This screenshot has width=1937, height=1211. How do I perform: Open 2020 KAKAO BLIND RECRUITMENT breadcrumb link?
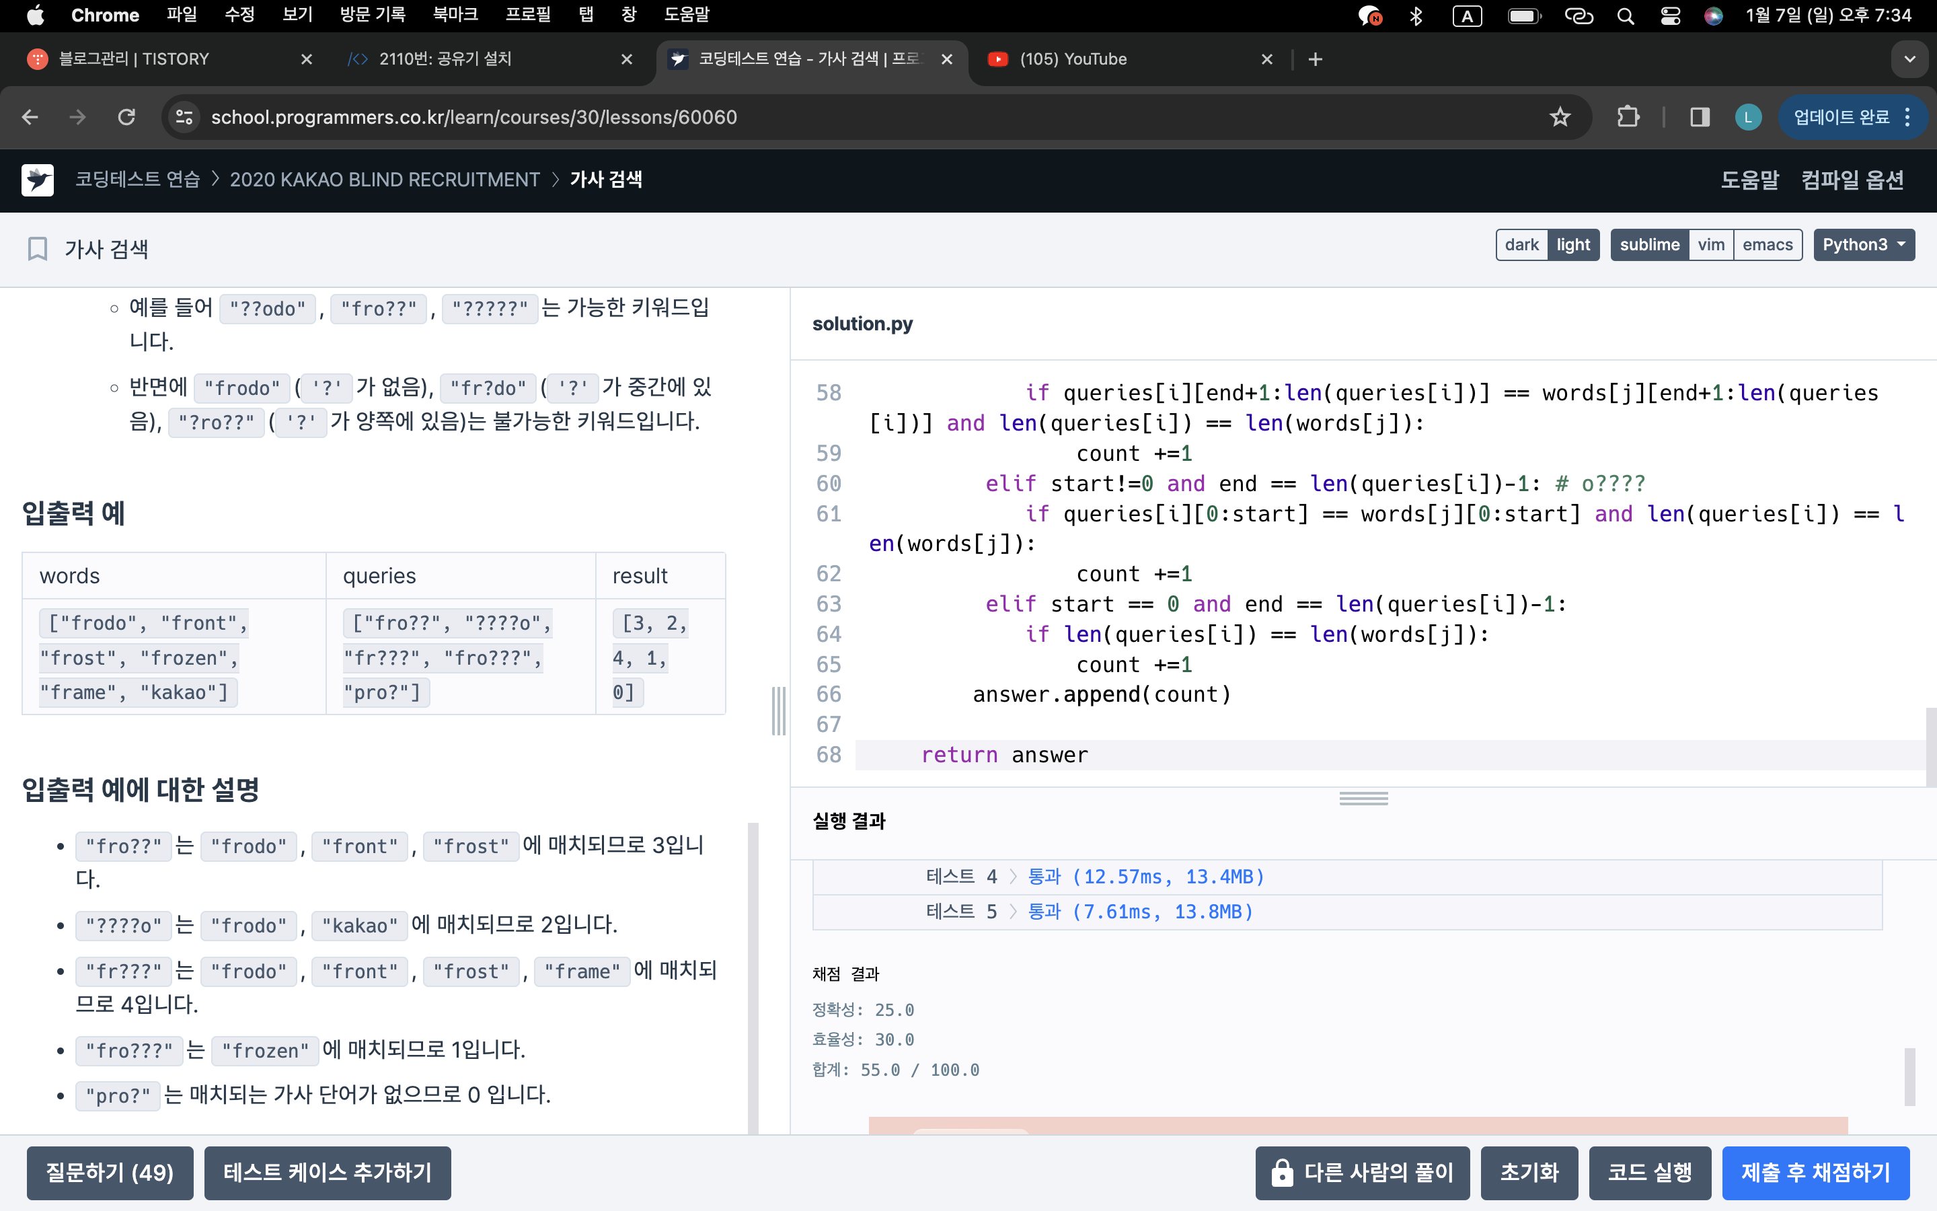click(x=384, y=180)
